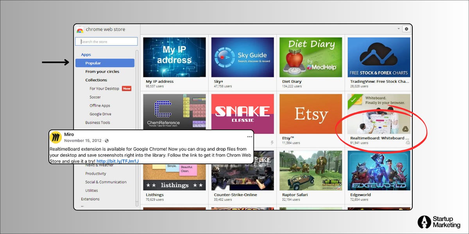Open the settings gear in the top-right corner
Viewport: 469px width, 234px height.
click(406, 29)
